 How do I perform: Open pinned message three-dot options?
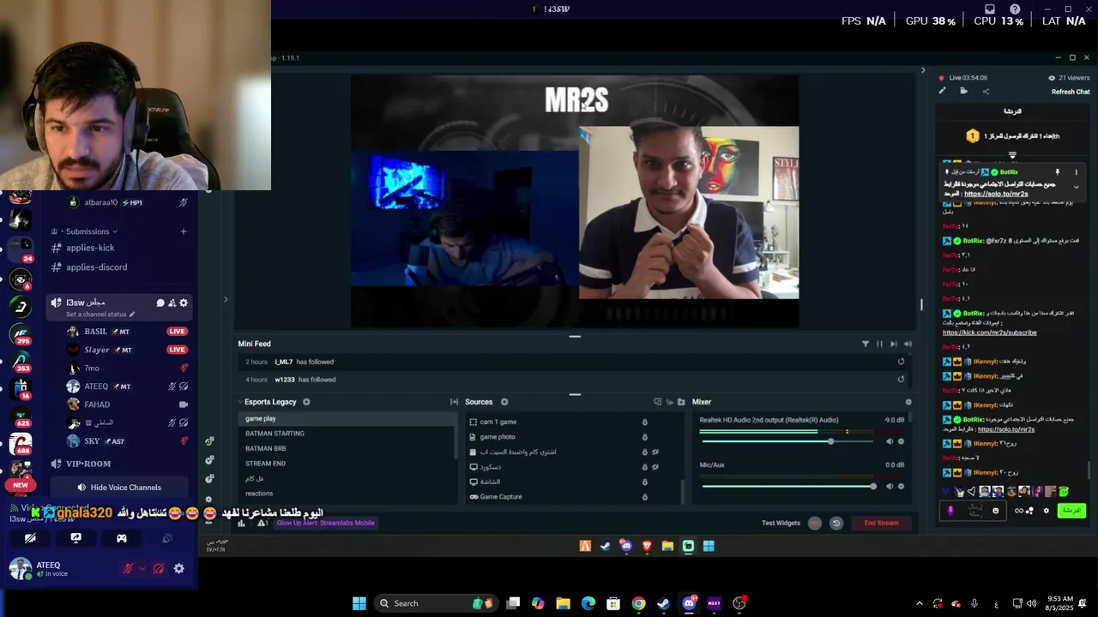click(1076, 172)
